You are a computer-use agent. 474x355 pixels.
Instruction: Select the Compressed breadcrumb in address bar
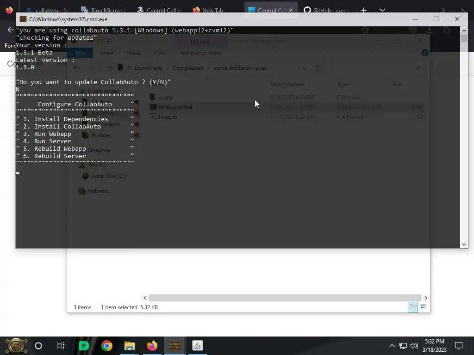(188, 68)
